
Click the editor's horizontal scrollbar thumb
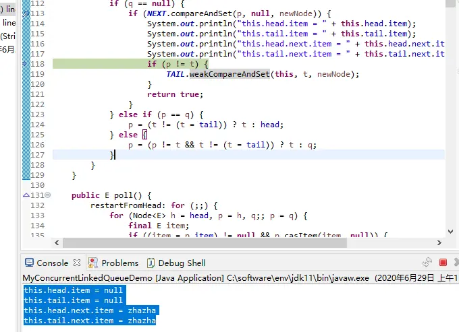205,242
